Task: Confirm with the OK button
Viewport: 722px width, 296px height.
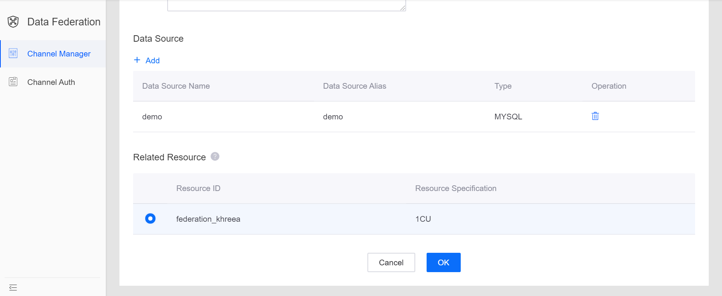Action: [444, 262]
